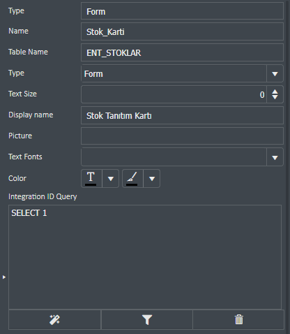Click the small arrow row indicator at left edge

pos(4,277)
